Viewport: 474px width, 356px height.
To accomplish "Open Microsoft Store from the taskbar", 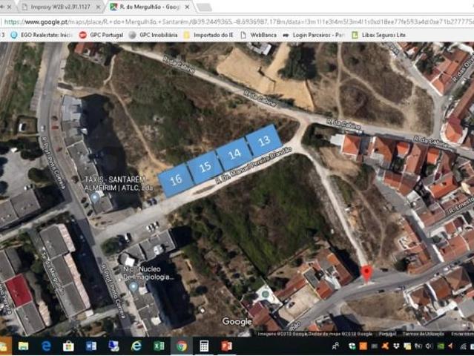I will tap(68, 346).
